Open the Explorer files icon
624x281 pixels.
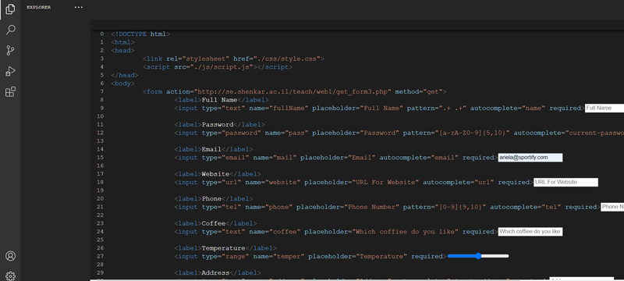click(x=10, y=9)
